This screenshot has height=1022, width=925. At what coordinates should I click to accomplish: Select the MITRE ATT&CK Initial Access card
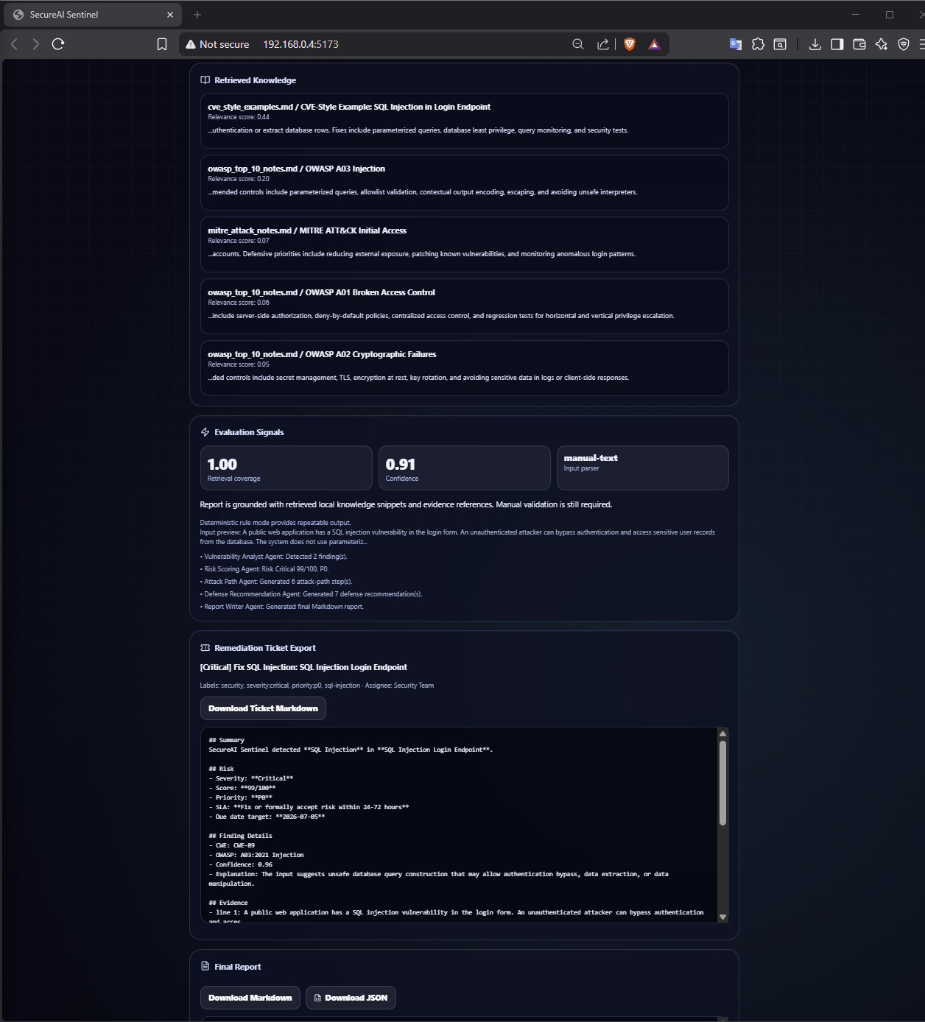[465, 244]
